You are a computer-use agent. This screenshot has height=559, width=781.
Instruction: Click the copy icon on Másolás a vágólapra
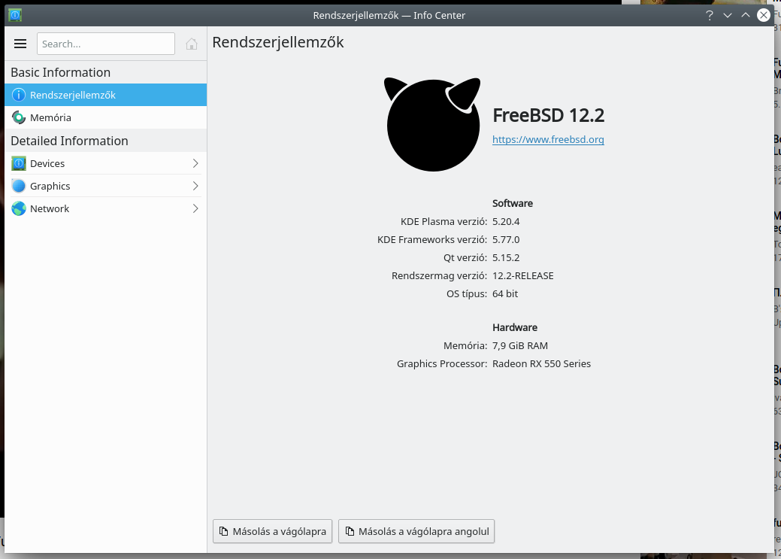click(224, 531)
